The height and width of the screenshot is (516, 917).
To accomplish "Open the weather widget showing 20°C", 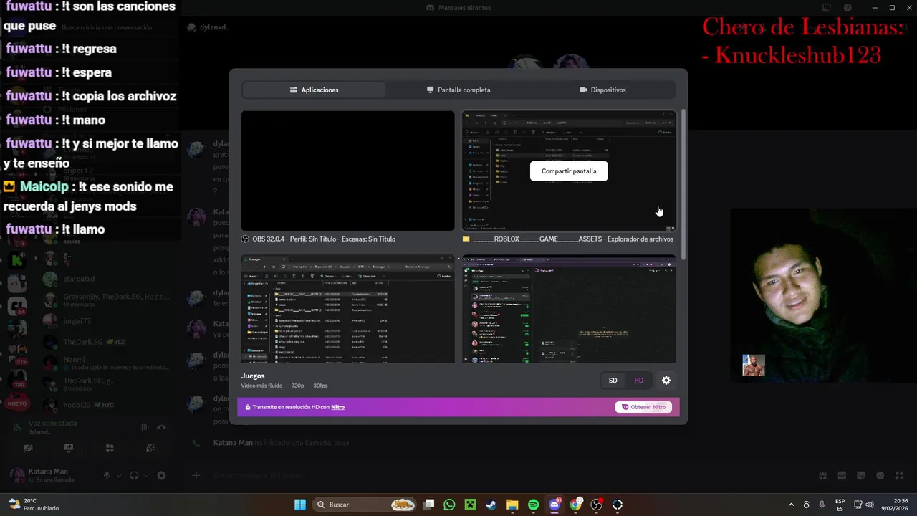I will click(33, 505).
